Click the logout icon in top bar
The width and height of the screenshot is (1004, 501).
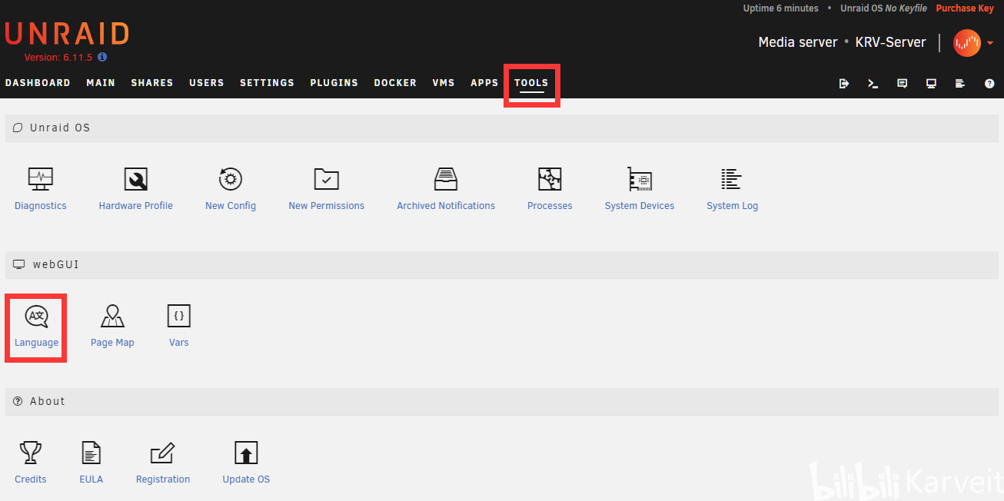844,84
